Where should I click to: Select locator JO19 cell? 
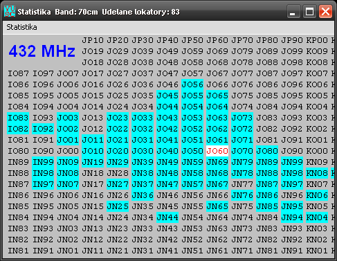[93, 51]
